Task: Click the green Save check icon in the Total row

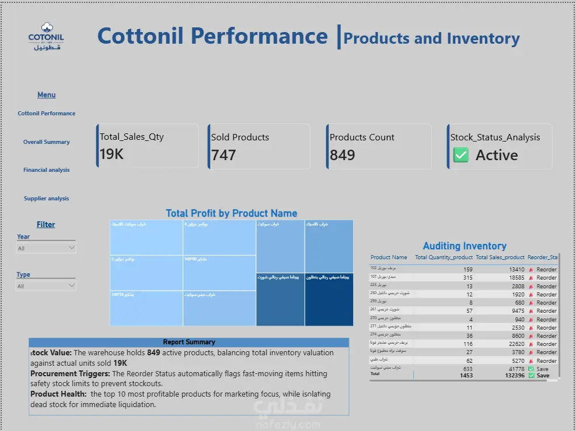Action: [531, 375]
